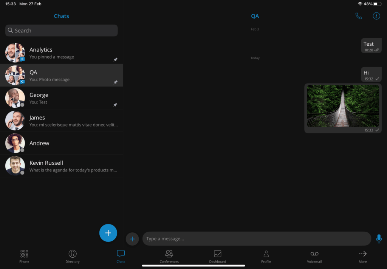Focus the Search chats field
Viewport: 387px width, 269px height.
point(62,30)
